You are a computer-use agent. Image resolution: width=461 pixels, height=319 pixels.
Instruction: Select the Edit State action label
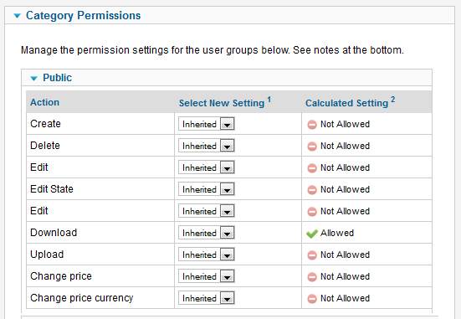pyautogui.click(x=52, y=189)
